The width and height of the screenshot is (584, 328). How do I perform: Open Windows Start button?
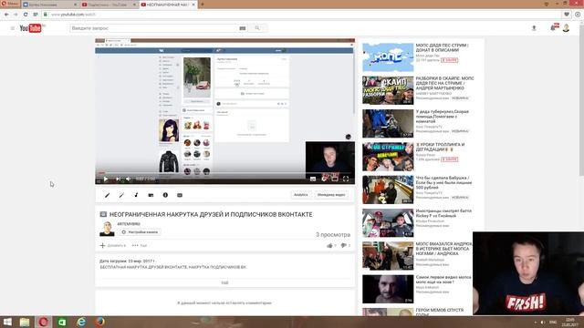coord(7,322)
